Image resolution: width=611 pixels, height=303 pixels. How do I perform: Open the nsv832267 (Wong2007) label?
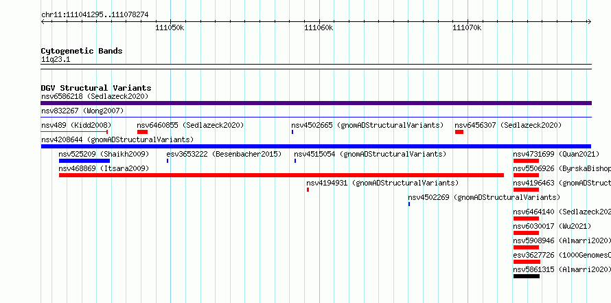pos(82,111)
